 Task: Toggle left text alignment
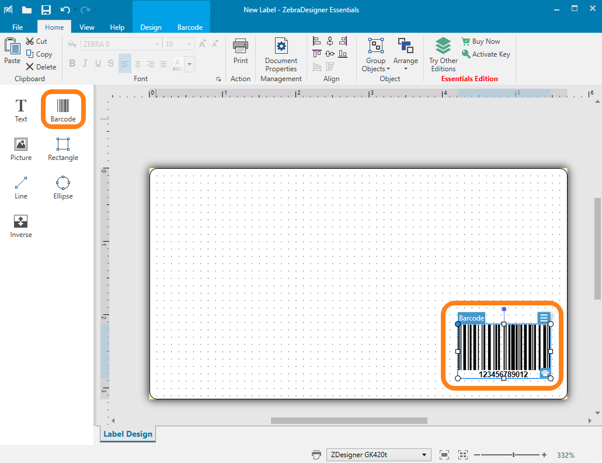125,64
